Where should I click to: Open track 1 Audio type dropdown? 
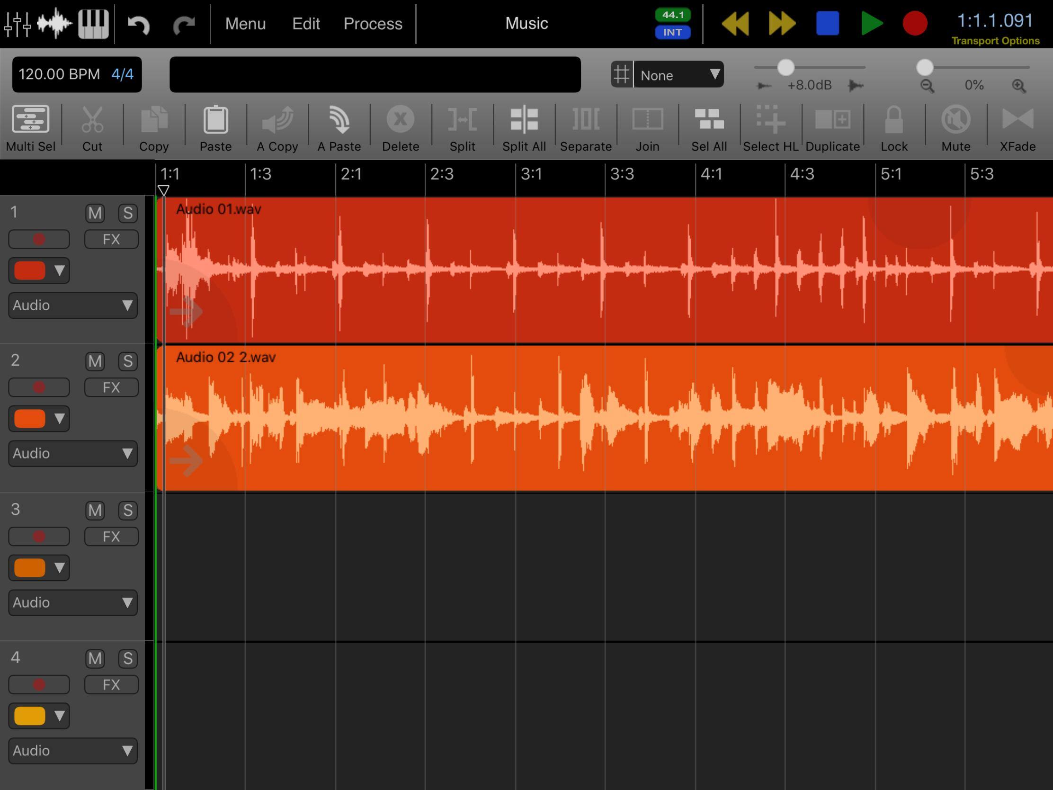tap(73, 305)
